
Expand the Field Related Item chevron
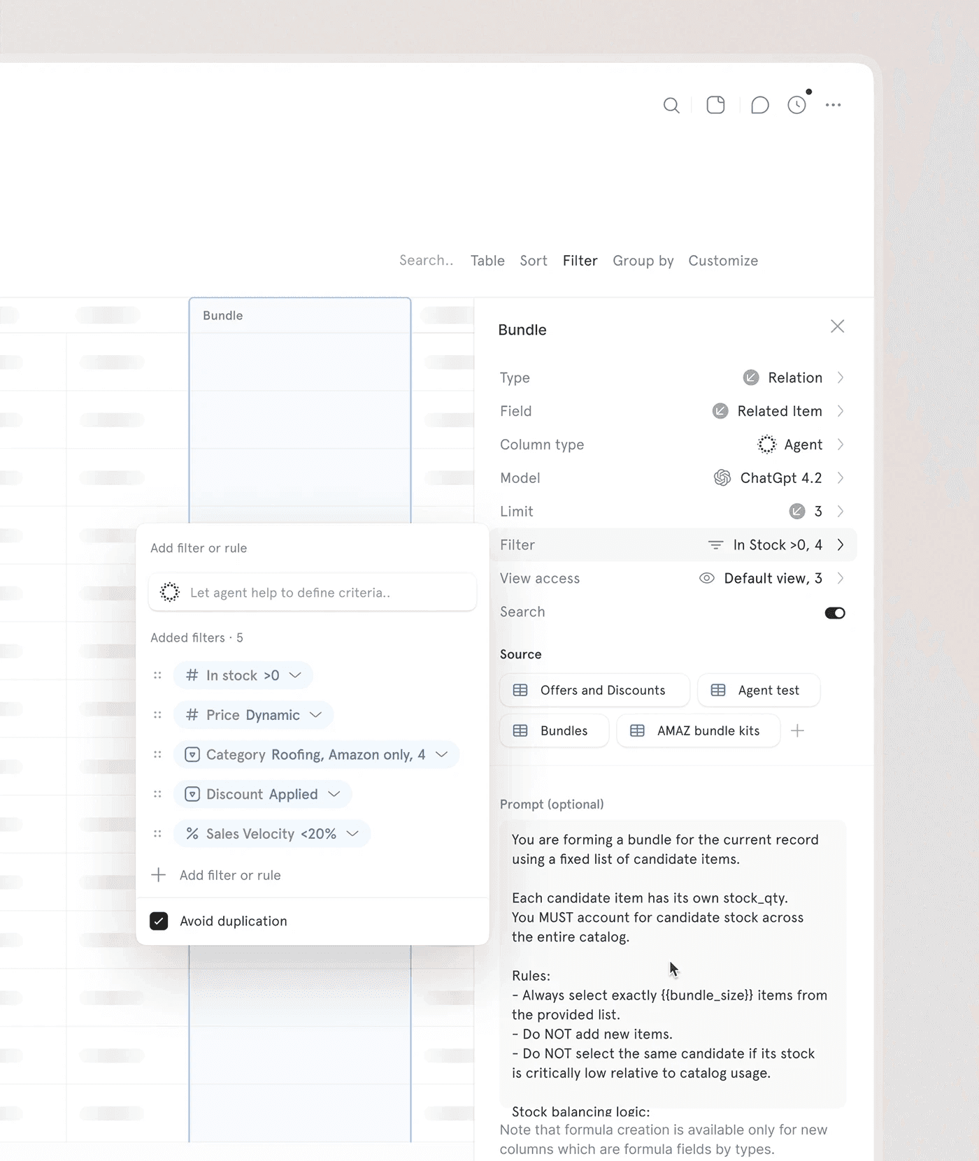coord(841,411)
